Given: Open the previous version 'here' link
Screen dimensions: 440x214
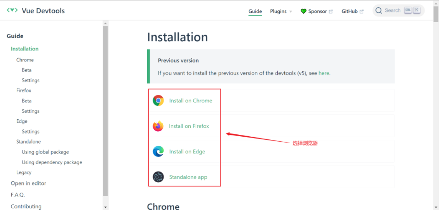Looking at the screenshot, I should point(324,73).
